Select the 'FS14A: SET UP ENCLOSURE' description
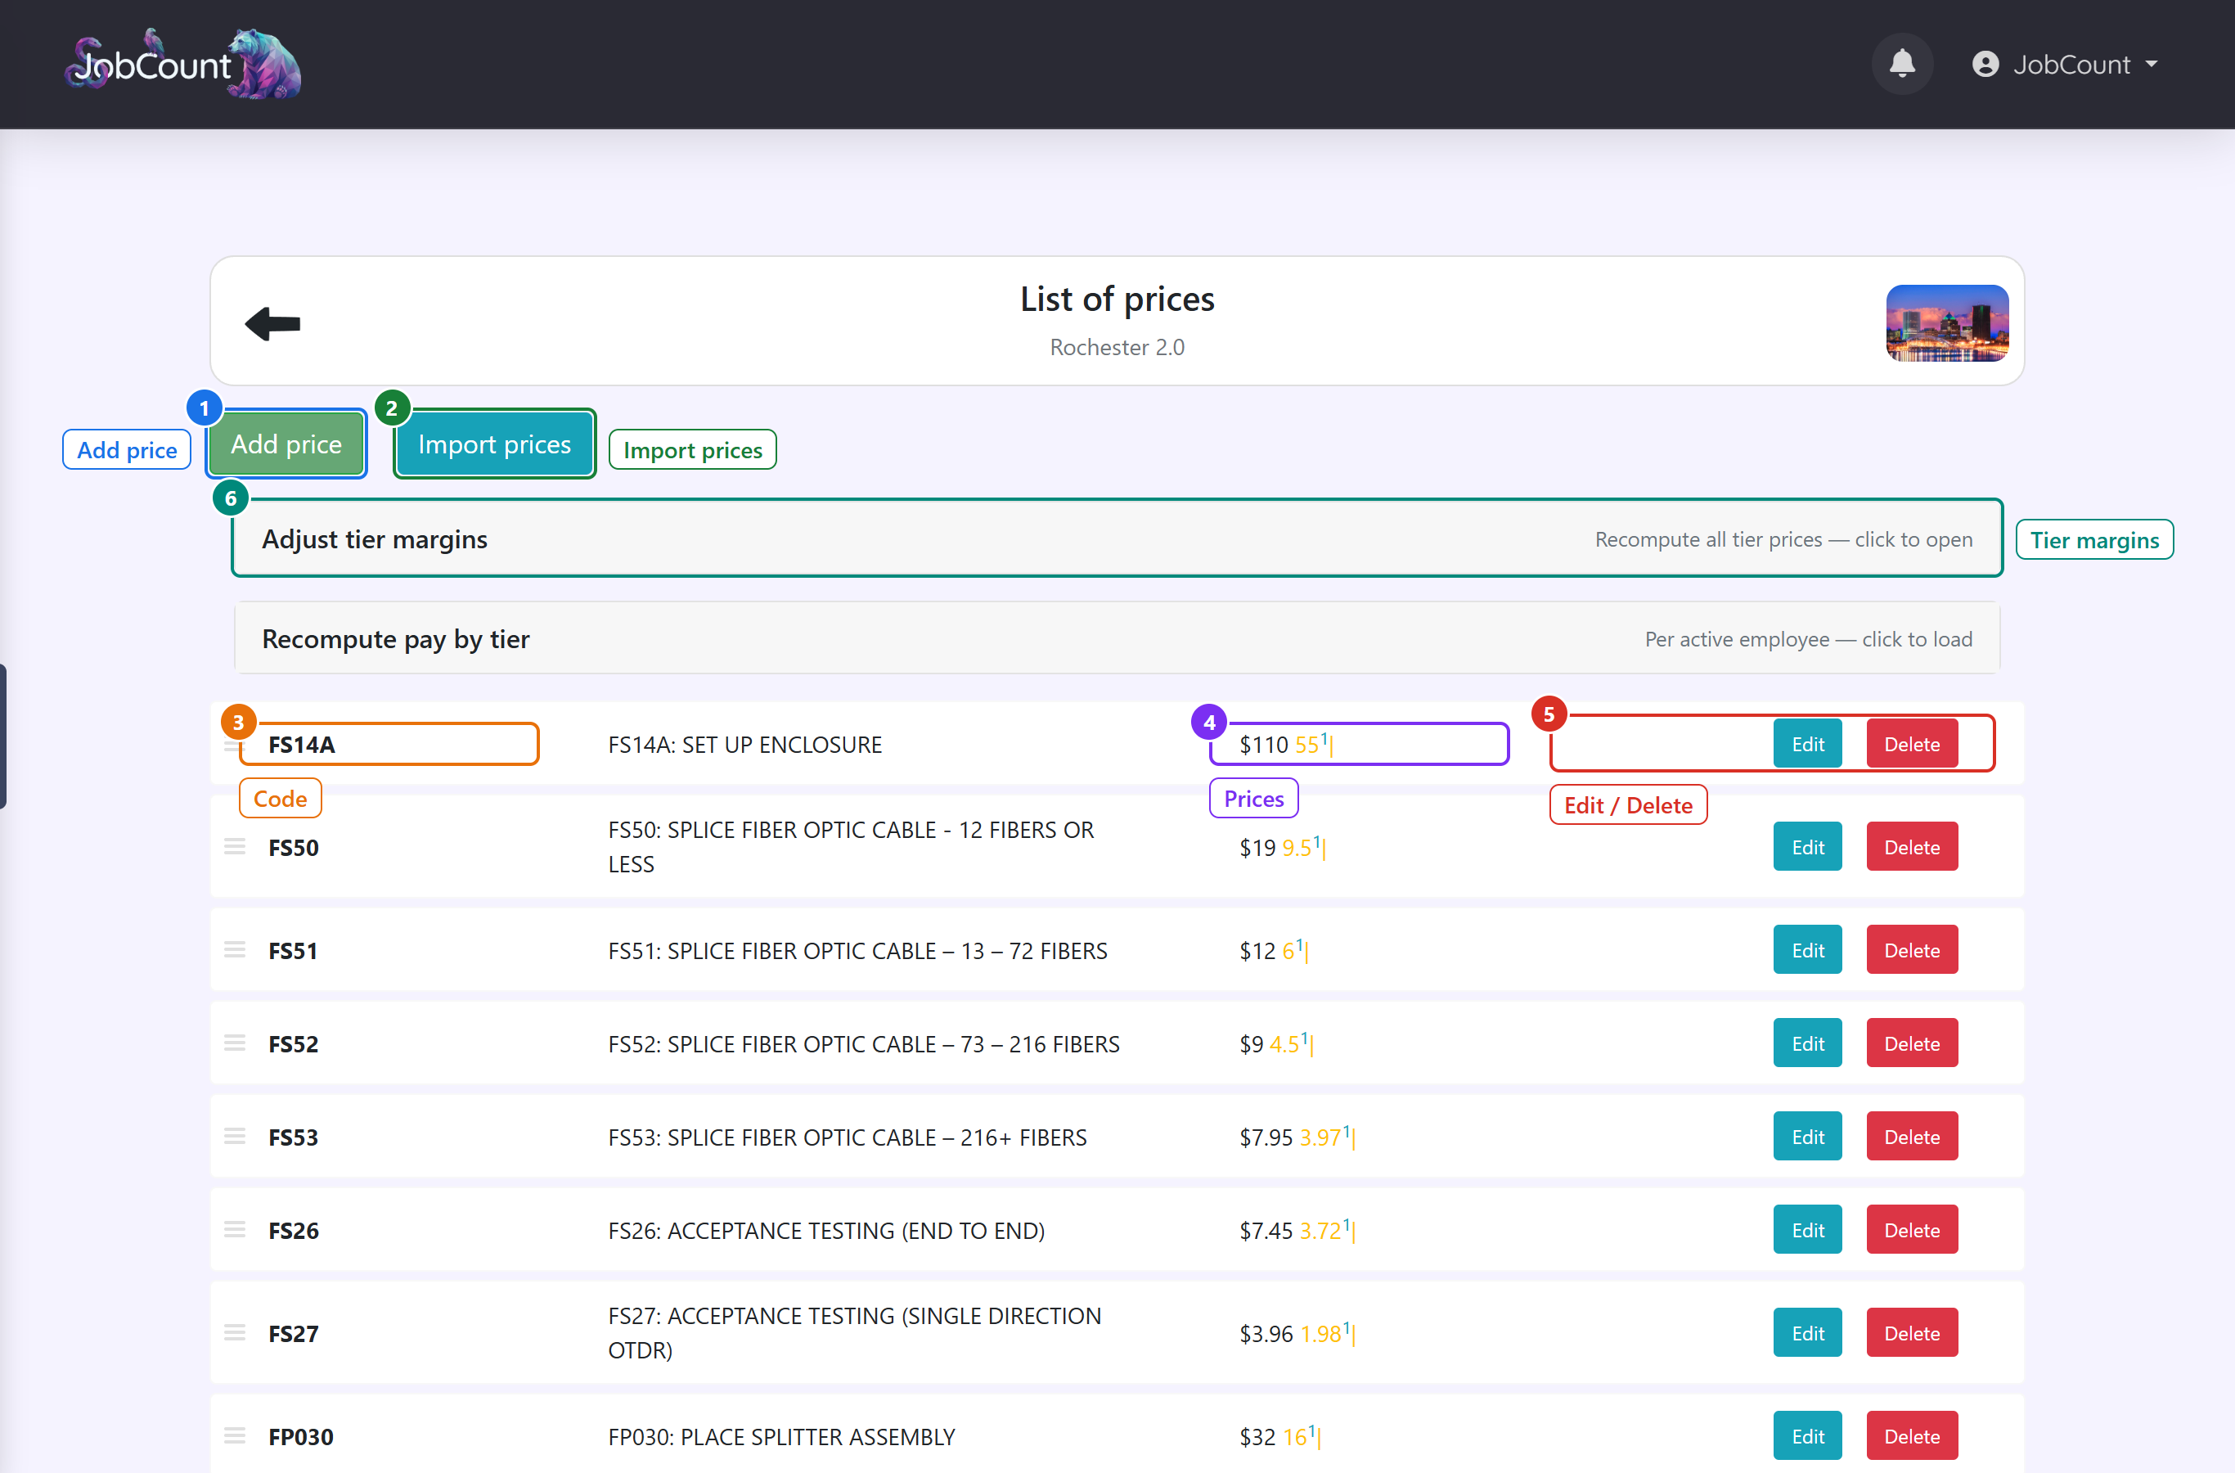 point(744,745)
